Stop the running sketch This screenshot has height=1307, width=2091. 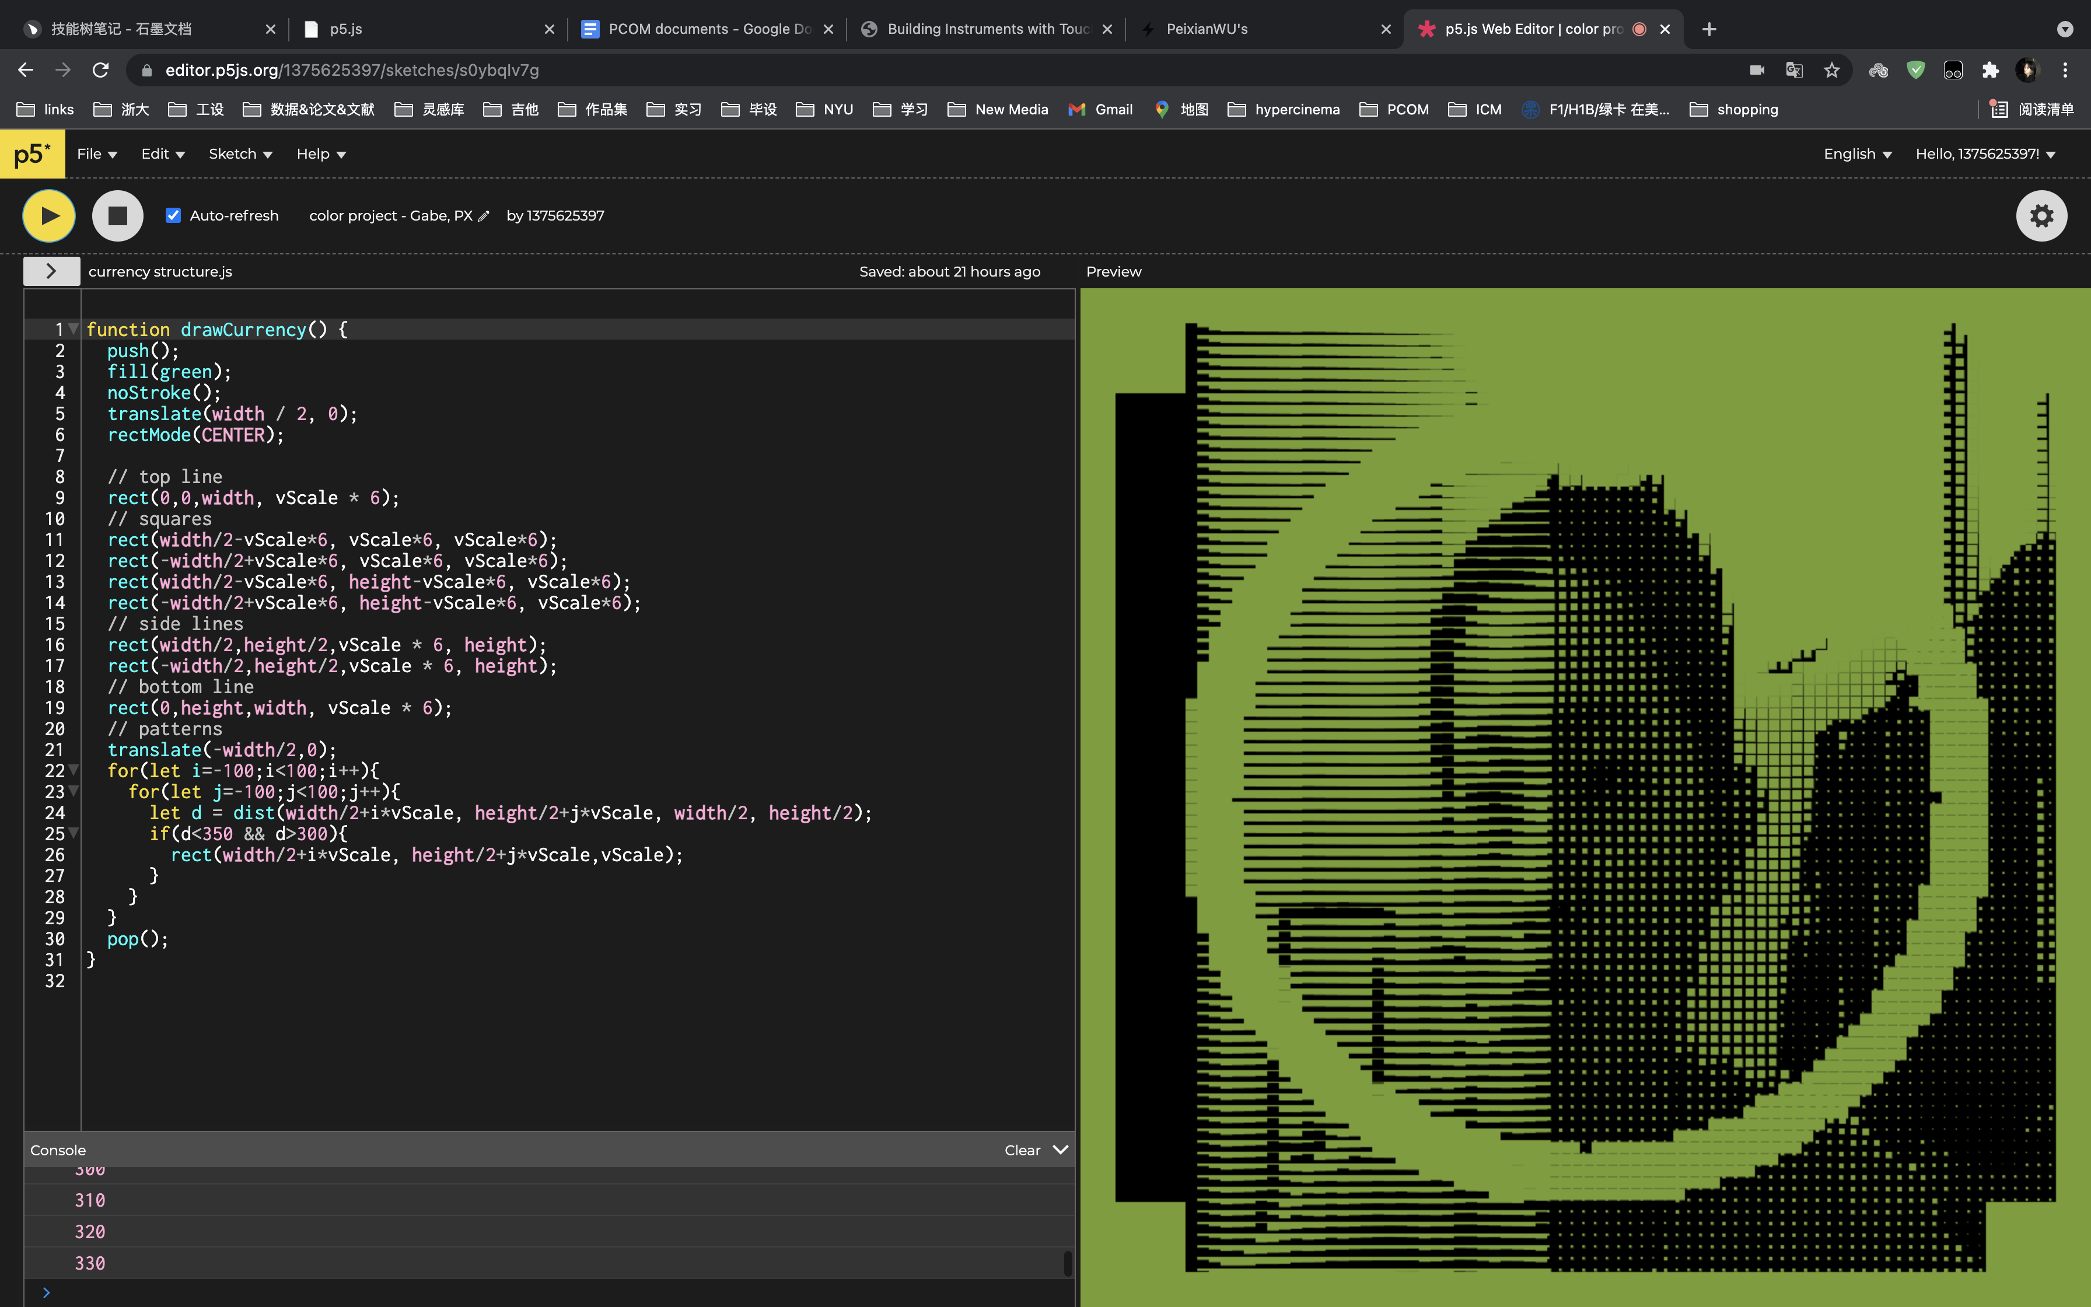click(117, 215)
